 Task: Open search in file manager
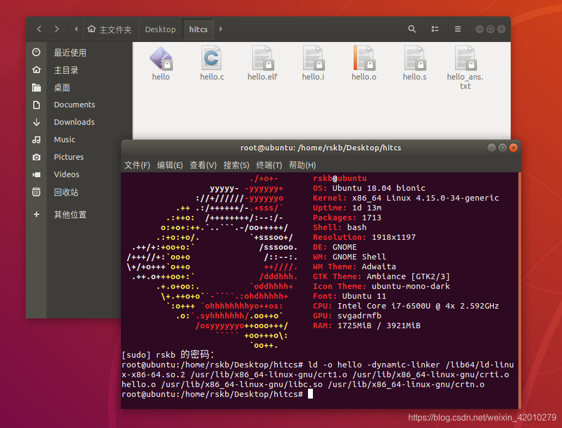412,29
